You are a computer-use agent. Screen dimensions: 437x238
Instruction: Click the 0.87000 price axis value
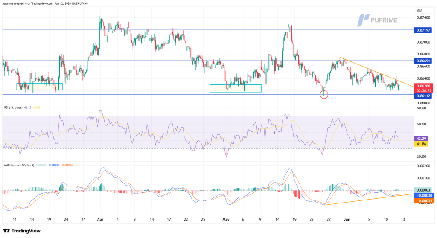pos(423,42)
